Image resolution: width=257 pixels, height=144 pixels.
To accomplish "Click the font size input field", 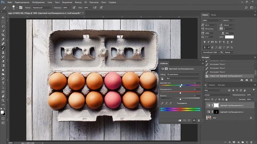I will point(210,25).
